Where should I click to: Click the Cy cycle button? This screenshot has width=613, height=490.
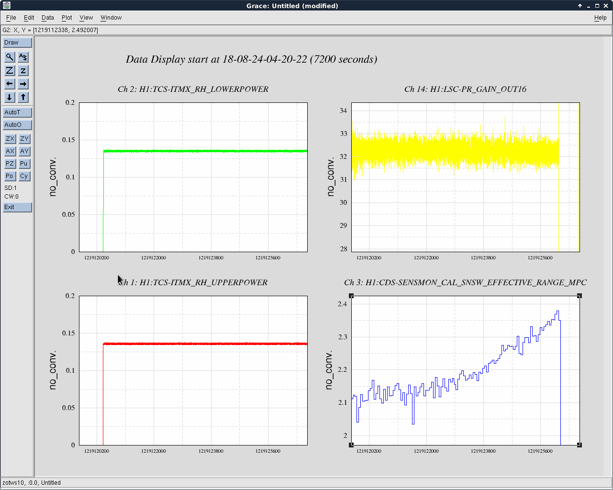(24, 176)
